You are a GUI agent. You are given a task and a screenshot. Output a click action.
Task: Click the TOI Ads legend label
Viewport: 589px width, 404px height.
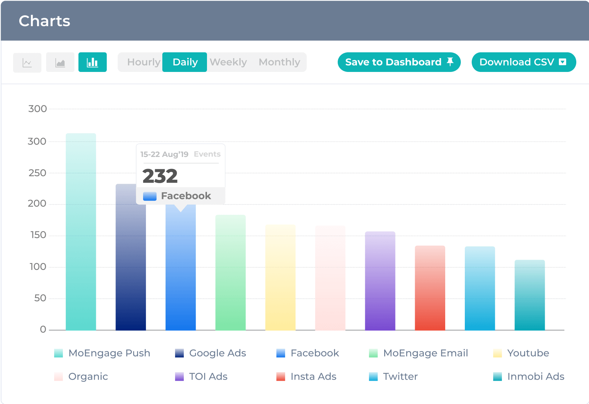[x=208, y=376]
